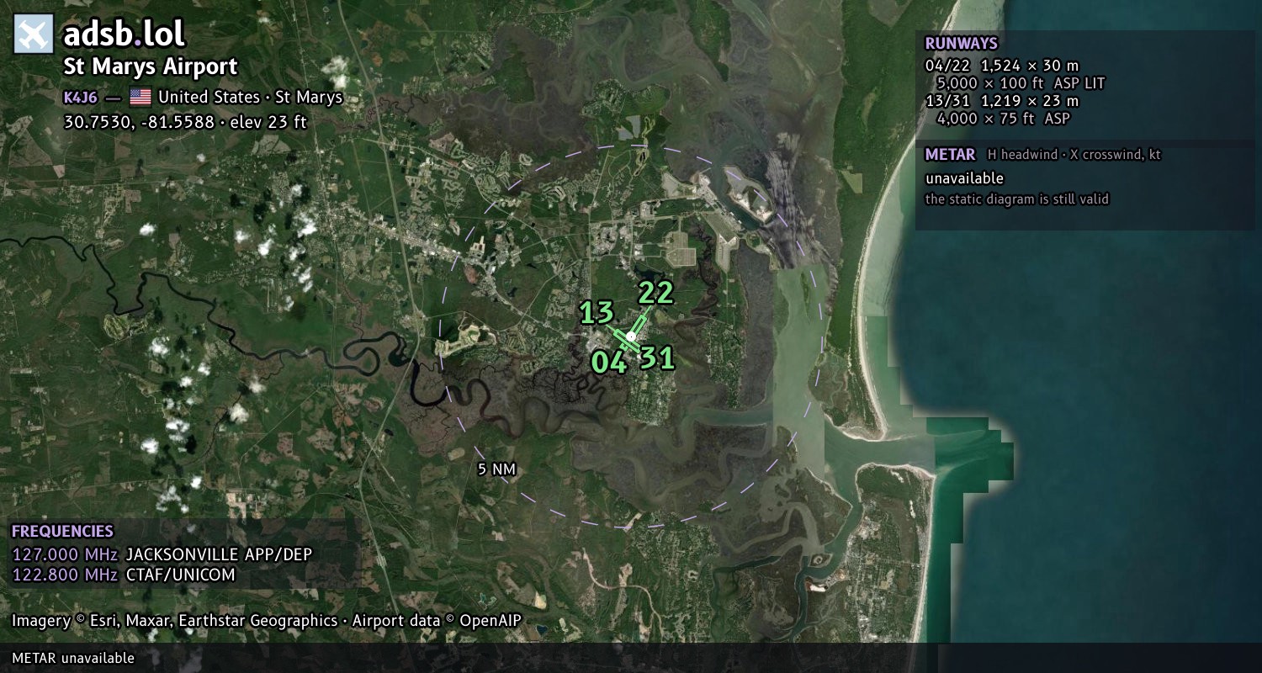The width and height of the screenshot is (1262, 673).
Task: Select the runway 04 marker label
Action: [609, 363]
